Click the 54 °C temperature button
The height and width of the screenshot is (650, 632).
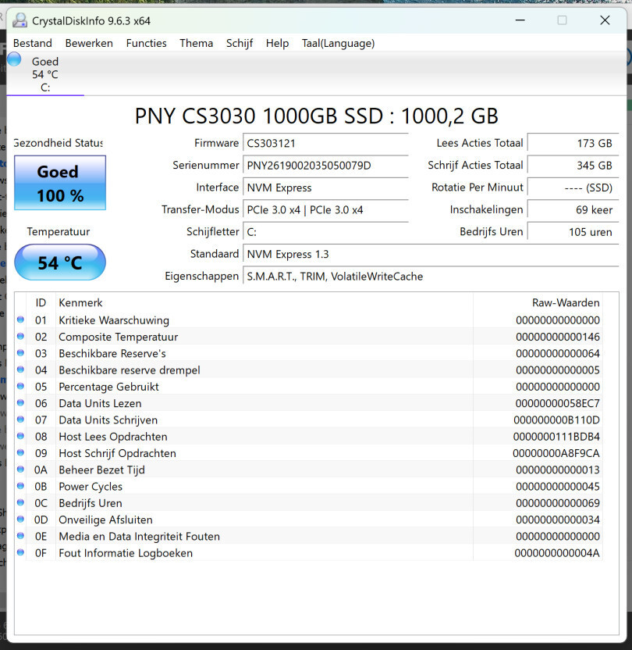coord(60,262)
